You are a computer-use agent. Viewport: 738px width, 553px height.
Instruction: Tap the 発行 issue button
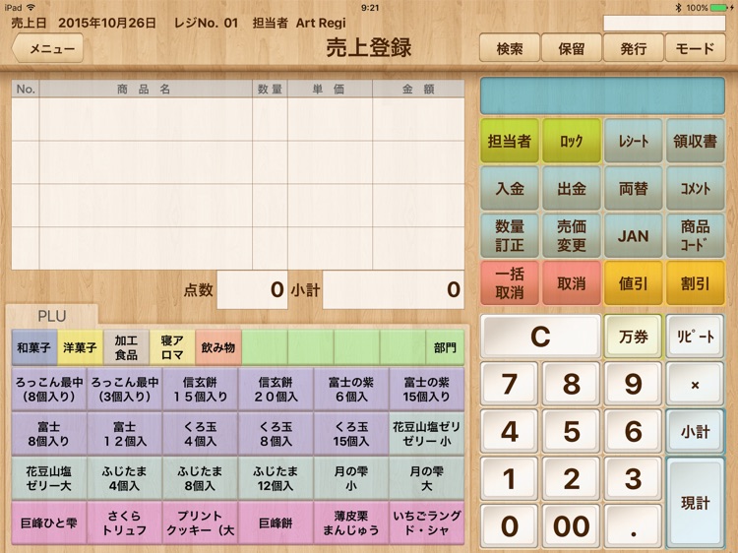pos(633,48)
